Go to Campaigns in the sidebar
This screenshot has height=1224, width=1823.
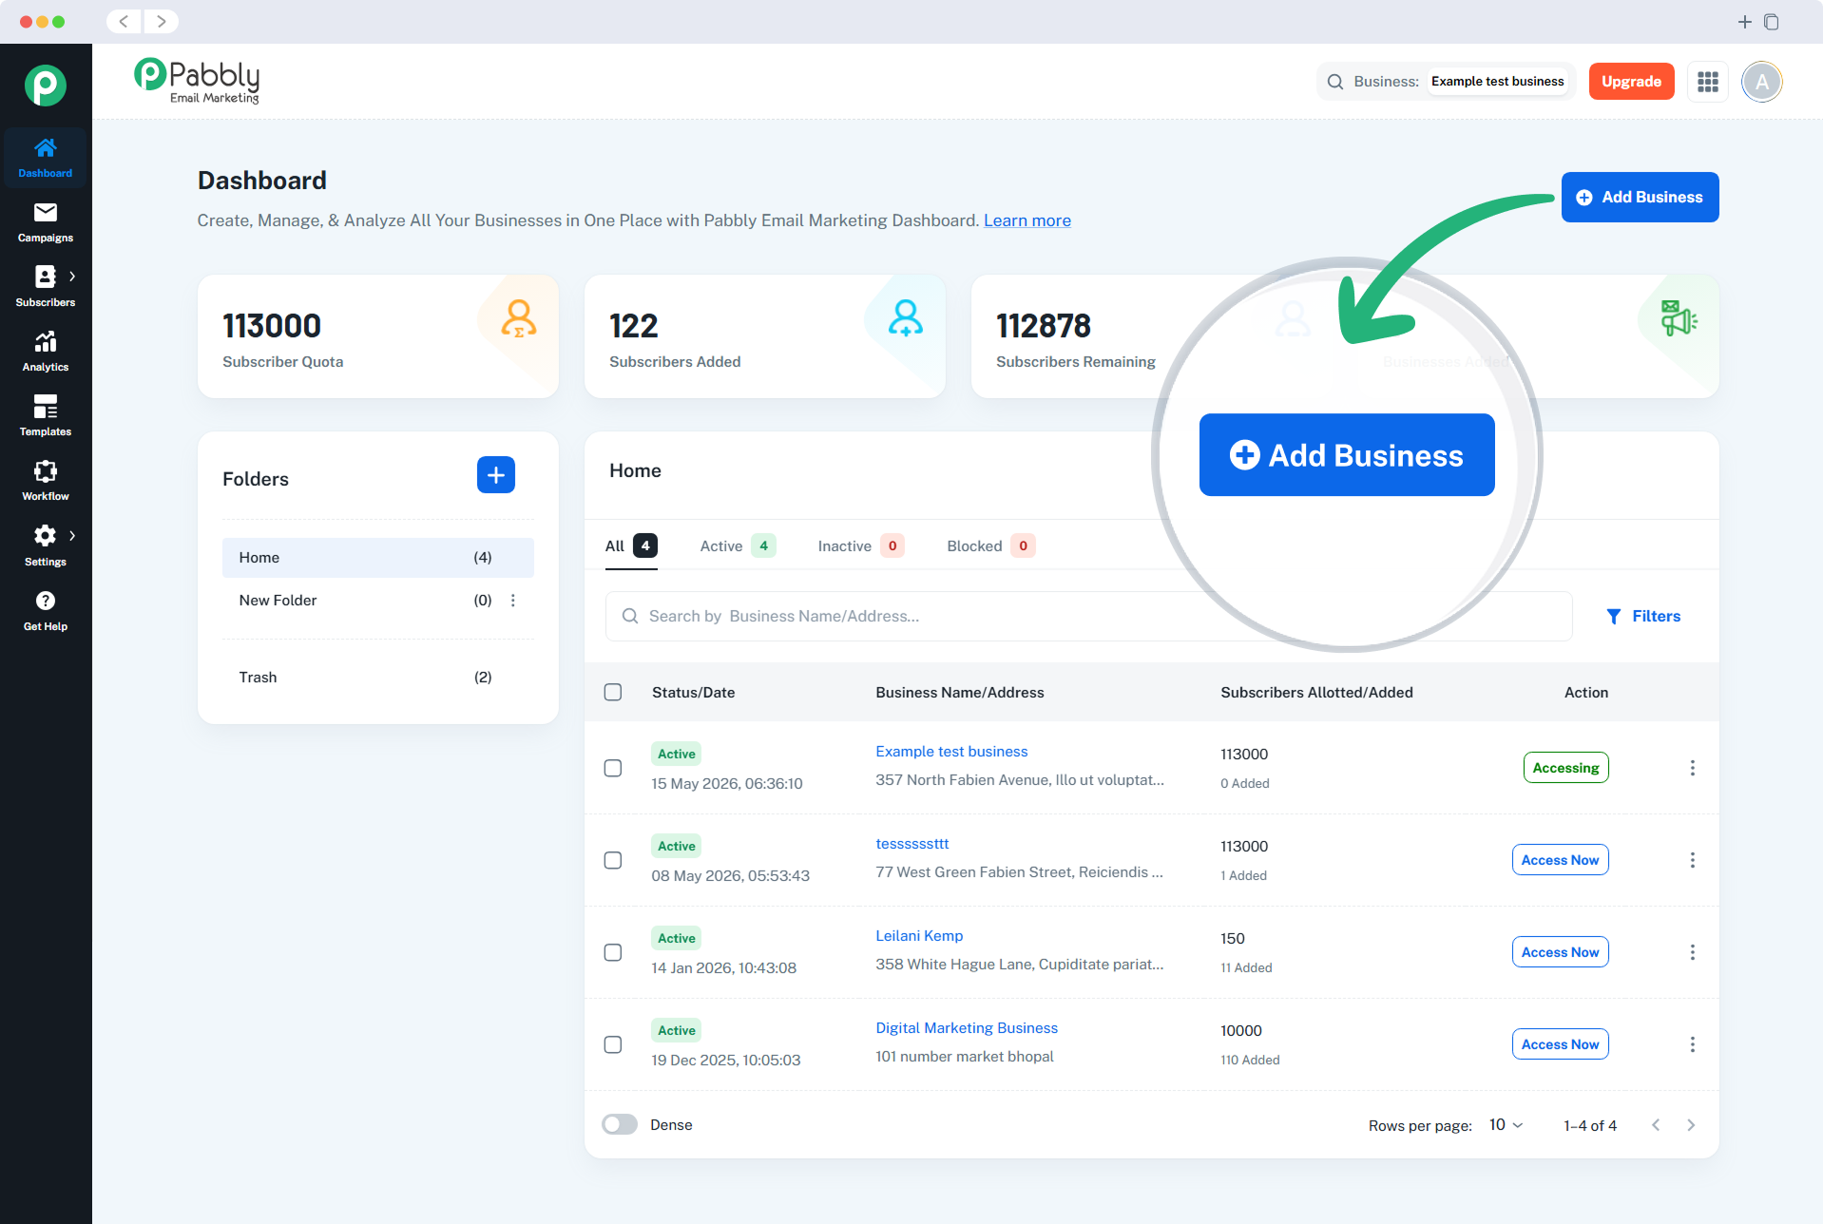coord(46,222)
